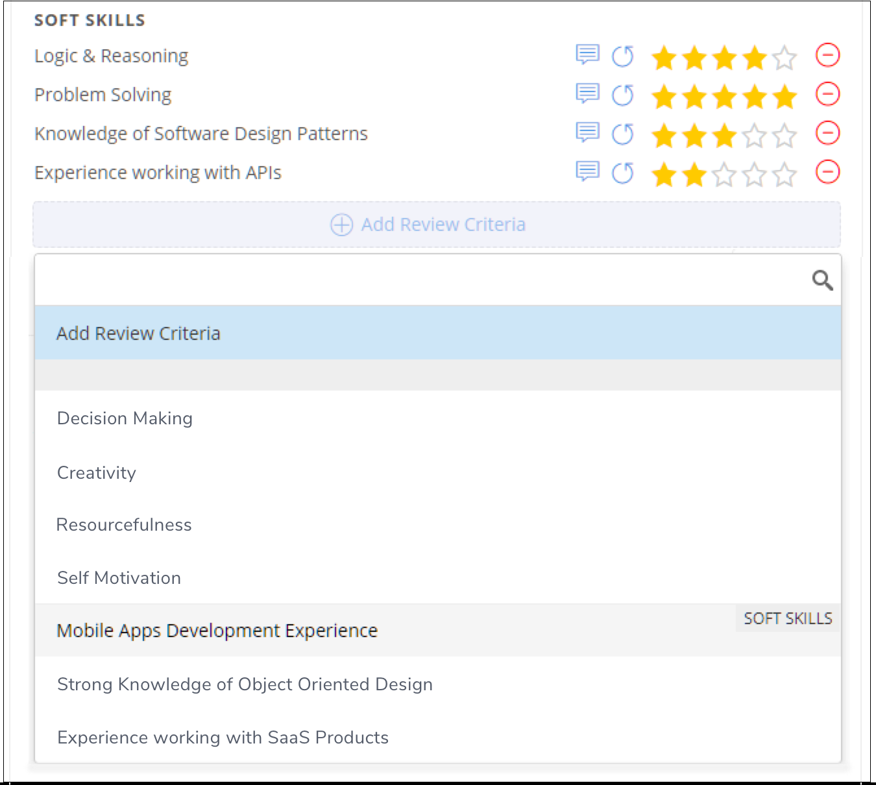Choose Creativity in the dropdown list

pyautogui.click(x=97, y=473)
